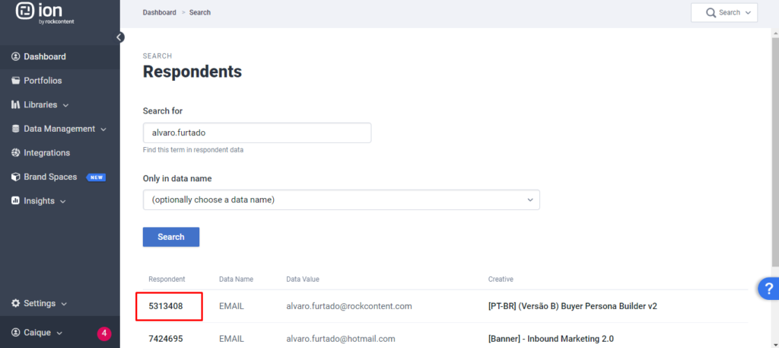Image resolution: width=779 pixels, height=348 pixels.
Task: Open the blue help question mark
Action: [x=768, y=289]
